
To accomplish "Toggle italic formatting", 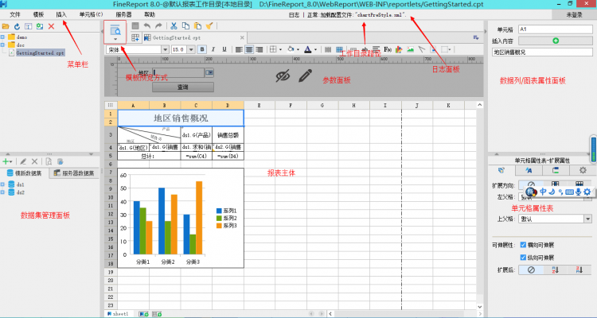I will tap(213, 49).
